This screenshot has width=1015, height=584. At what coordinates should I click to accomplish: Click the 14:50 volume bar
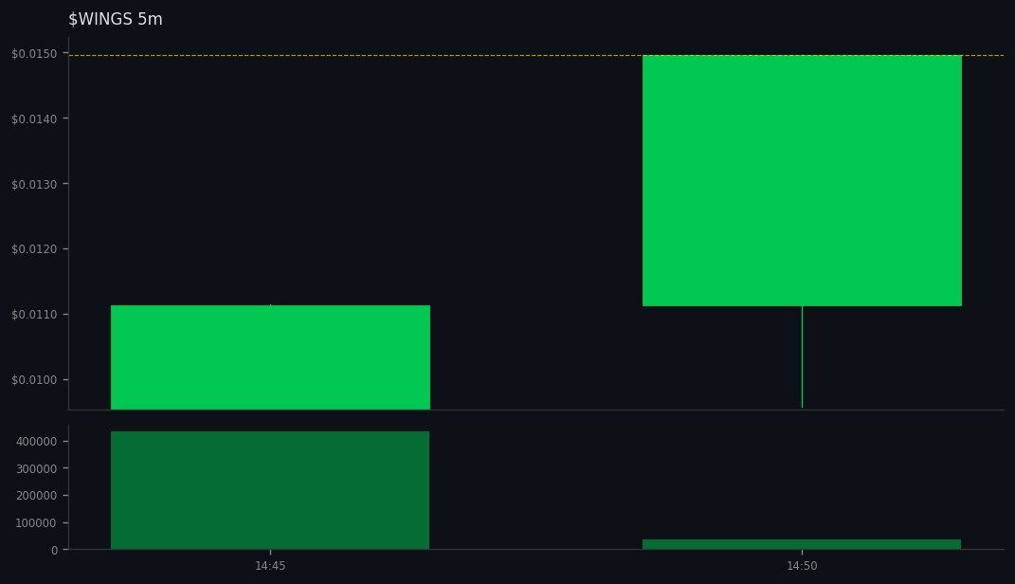[802, 542]
